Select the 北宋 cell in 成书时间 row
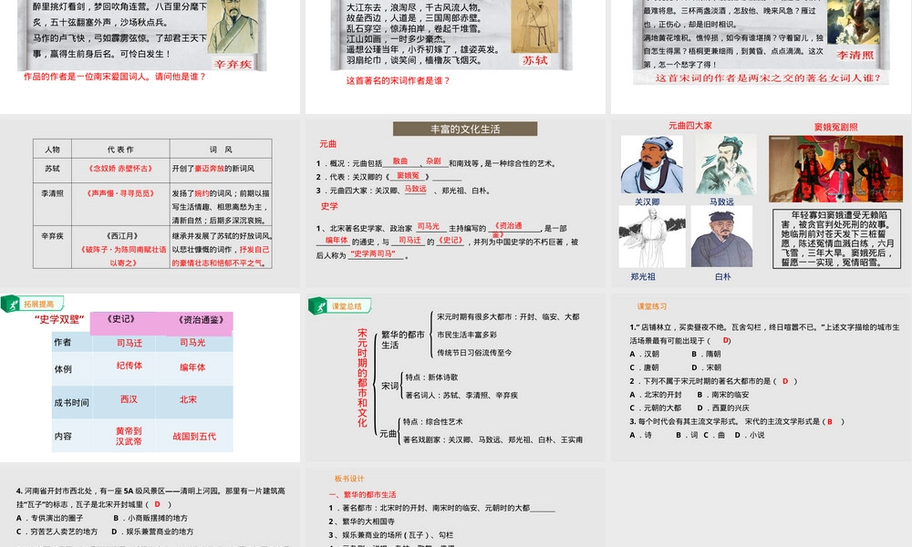The height and width of the screenshot is (547, 912). (189, 399)
